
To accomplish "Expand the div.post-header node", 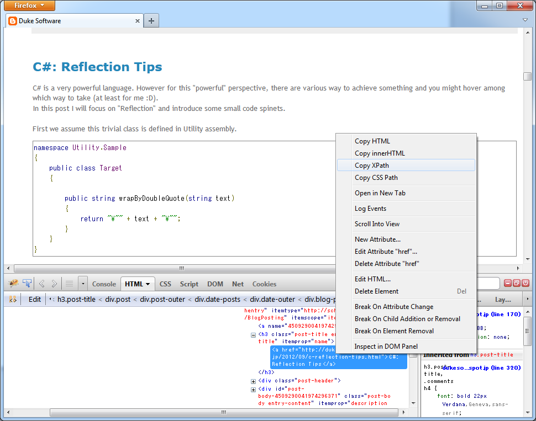I will tap(253, 380).
